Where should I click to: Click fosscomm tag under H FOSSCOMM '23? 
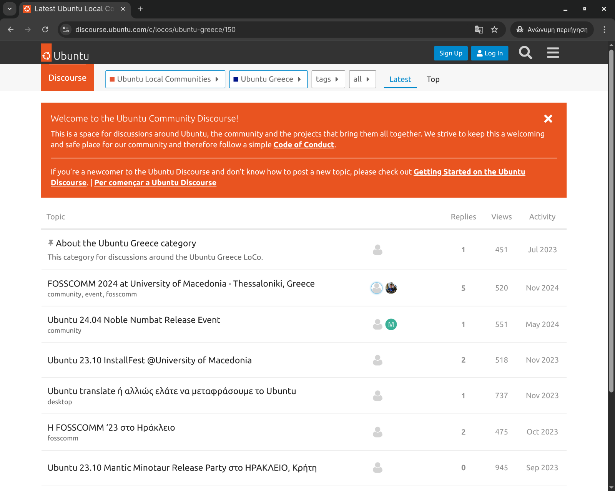click(x=63, y=438)
